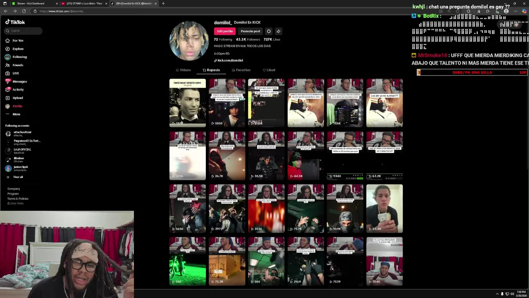
Task: Select the Reposts tab
Action: coord(211,70)
